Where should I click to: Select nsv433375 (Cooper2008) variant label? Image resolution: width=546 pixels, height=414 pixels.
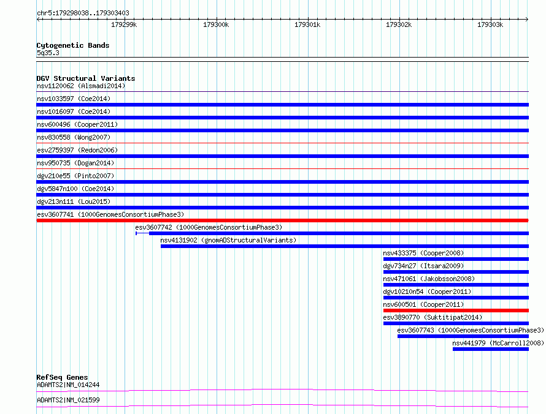click(423, 253)
